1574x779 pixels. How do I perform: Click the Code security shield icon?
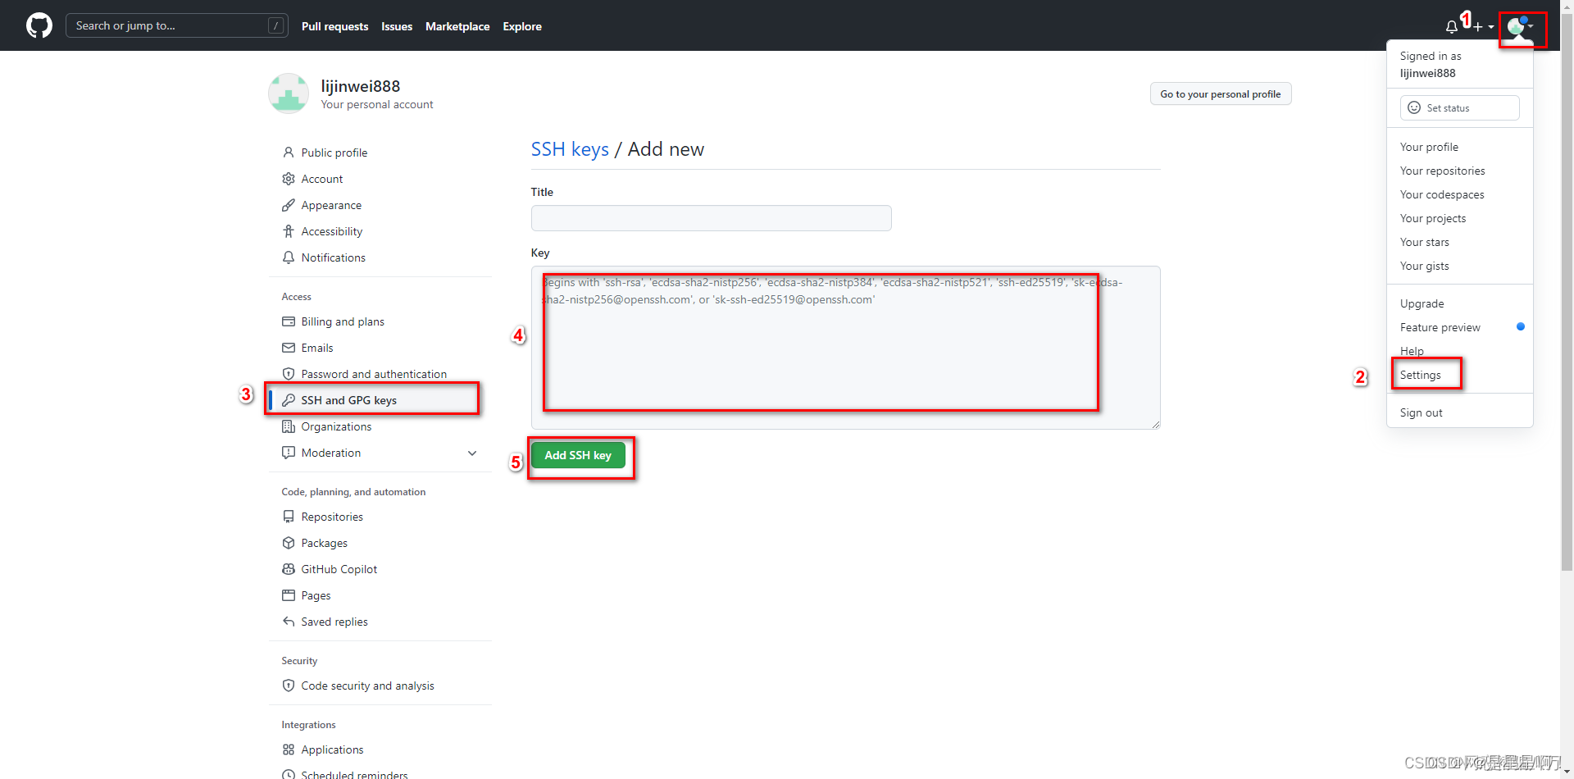click(289, 686)
